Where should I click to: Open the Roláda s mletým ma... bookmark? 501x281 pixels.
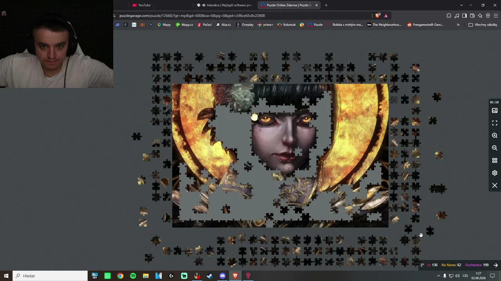(345, 25)
